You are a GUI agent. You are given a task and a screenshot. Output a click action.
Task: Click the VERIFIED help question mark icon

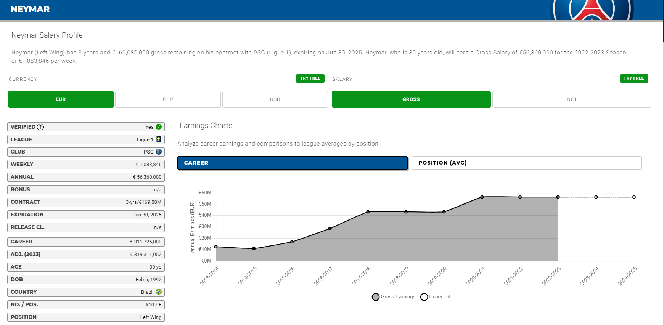40,127
